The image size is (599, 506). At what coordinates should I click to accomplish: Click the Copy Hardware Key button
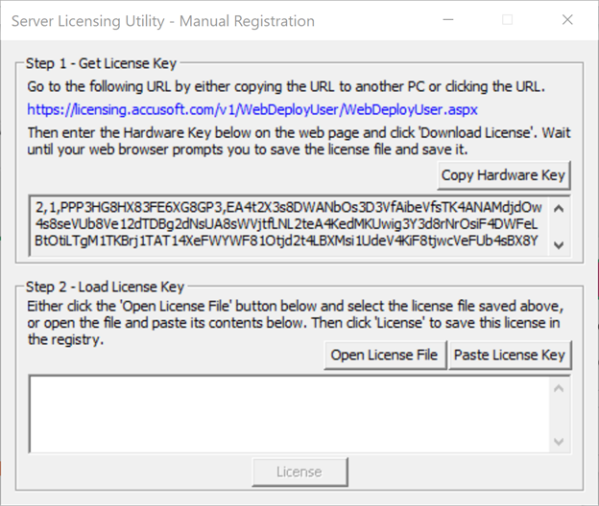coord(503,175)
